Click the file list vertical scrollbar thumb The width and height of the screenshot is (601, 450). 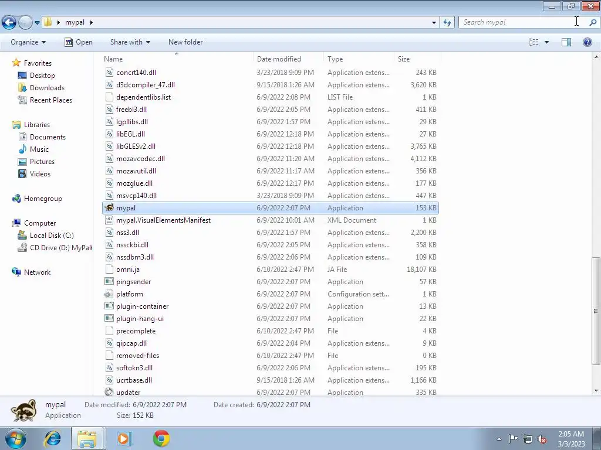[x=596, y=311]
